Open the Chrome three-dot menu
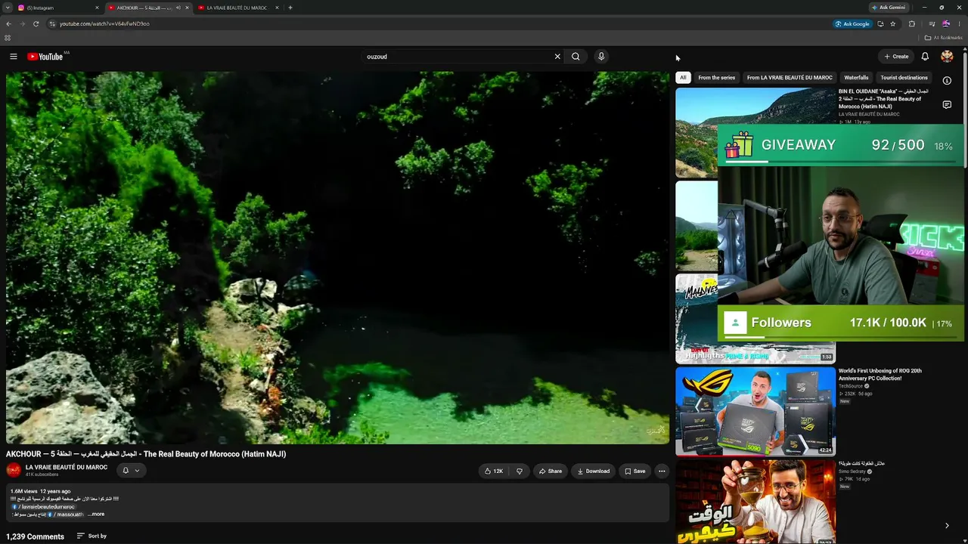 [x=959, y=23]
